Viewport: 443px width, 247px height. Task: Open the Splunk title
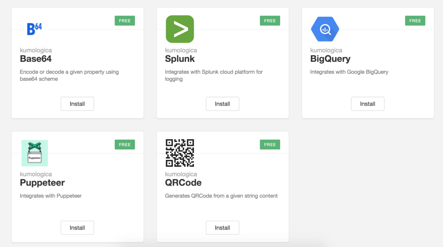click(180, 59)
